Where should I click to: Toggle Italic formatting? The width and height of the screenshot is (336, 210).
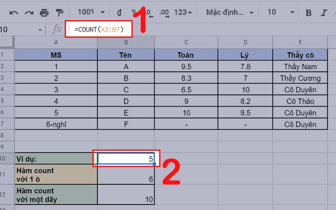coord(324,13)
